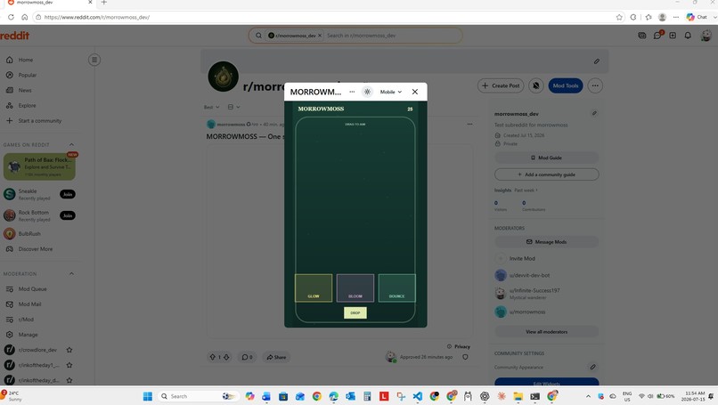Image resolution: width=718 pixels, height=405 pixels.
Task: Join the Sneakle game
Action: click(68, 194)
